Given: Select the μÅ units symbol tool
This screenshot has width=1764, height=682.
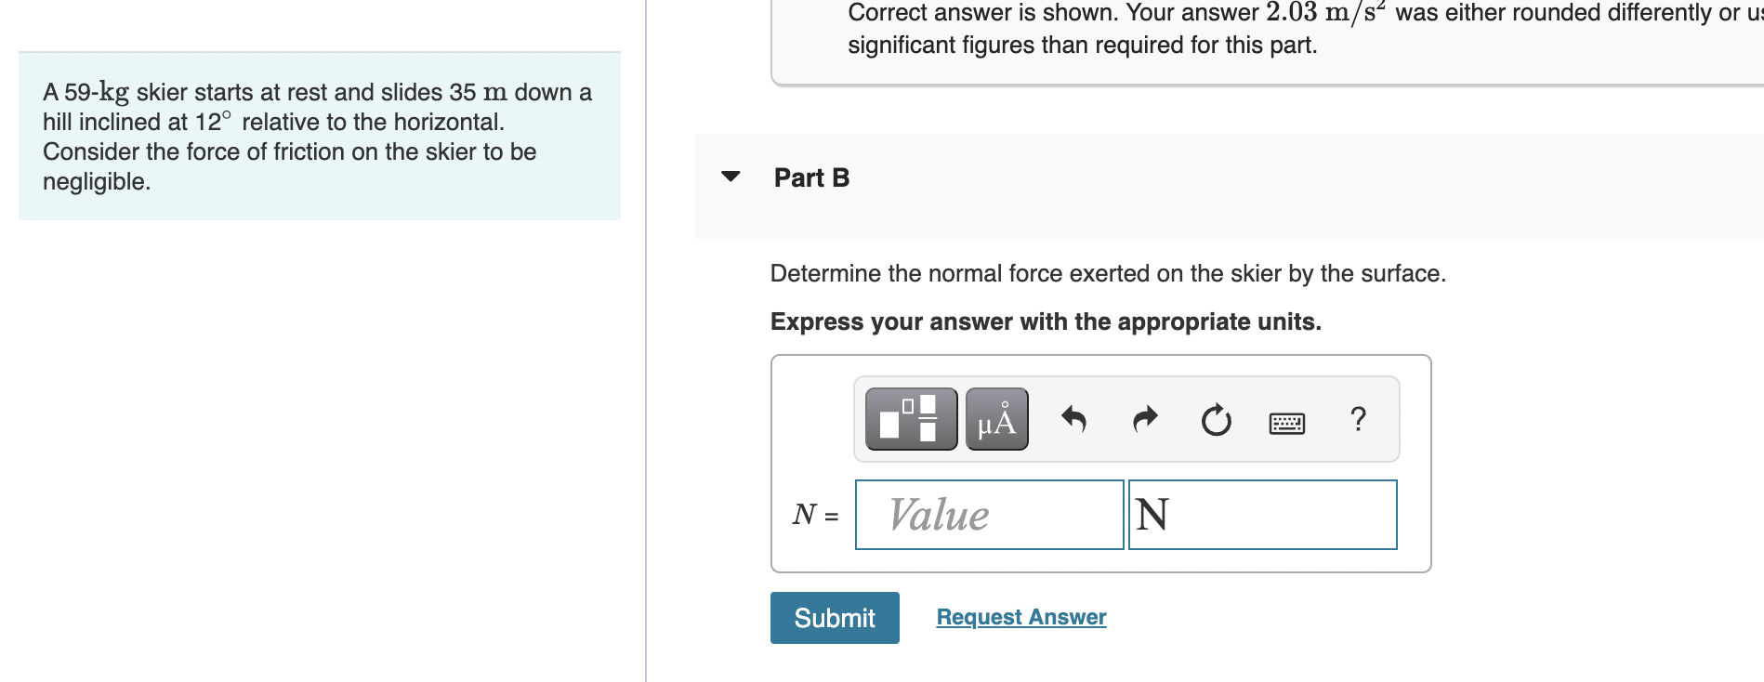Looking at the screenshot, I should 994,419.
